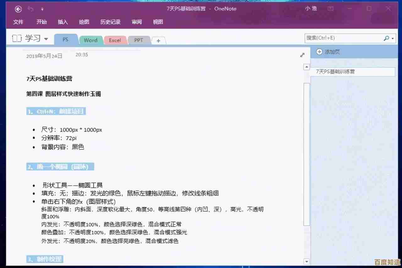Image resolution: width=402 pixels, height=268 pixels.
Task: Click inside the 搜索(Ctrl+E) search box
Action: pyautogui.click(x=342, y=38)
